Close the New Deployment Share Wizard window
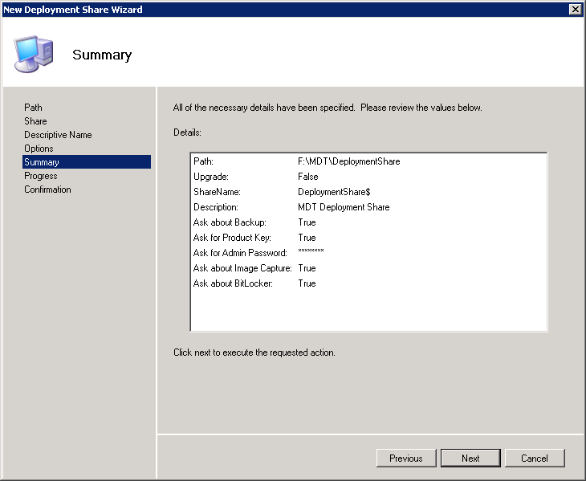 (575, 9)
